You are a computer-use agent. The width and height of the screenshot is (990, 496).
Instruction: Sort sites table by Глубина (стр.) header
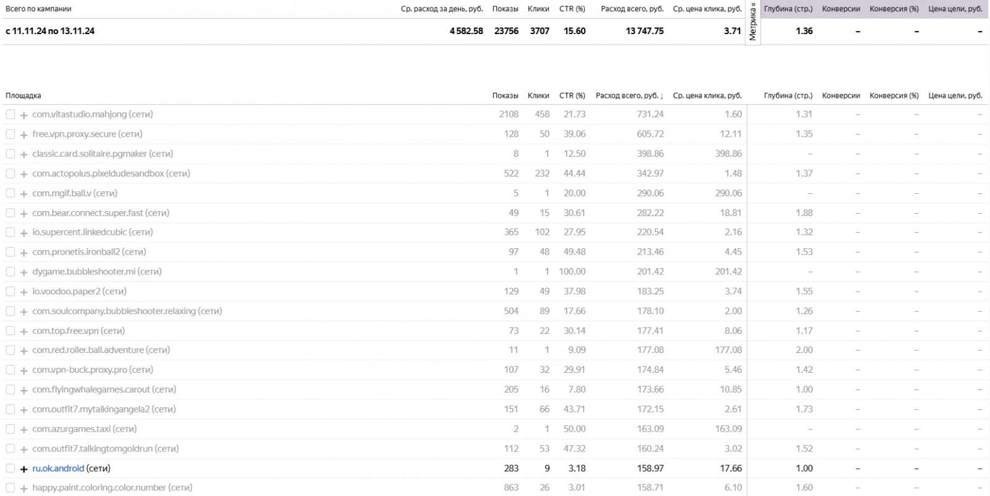pos(788,95)
